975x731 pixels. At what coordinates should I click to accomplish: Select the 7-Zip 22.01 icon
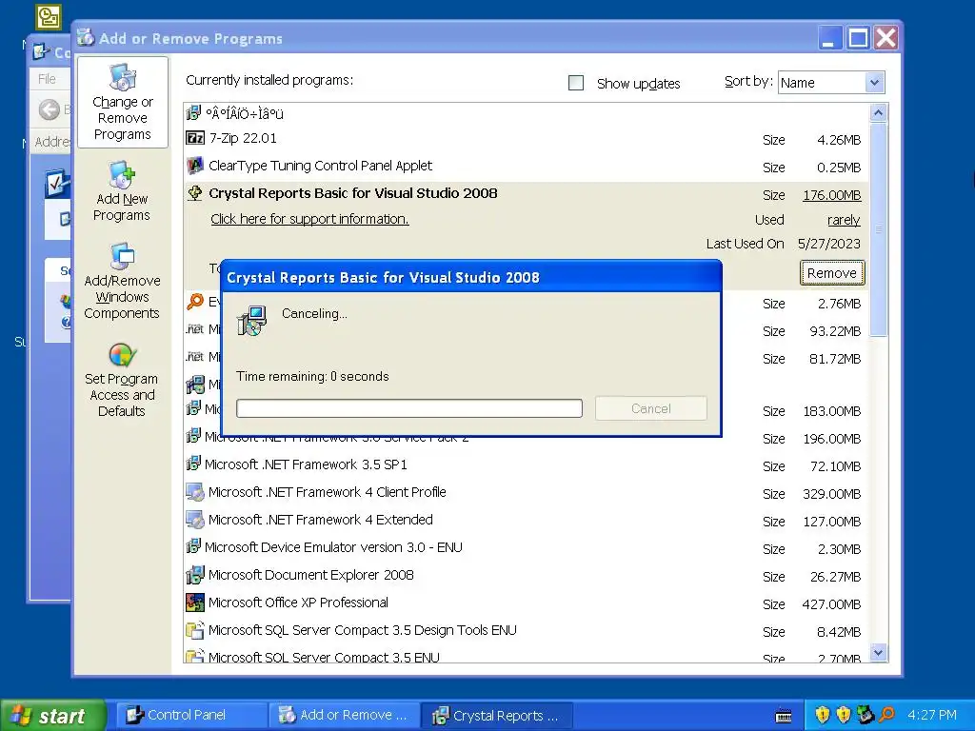point(195,138)
